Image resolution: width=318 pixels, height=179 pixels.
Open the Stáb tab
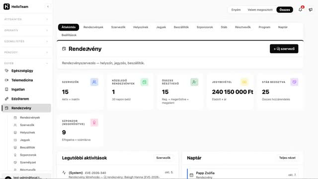[224, 27]
